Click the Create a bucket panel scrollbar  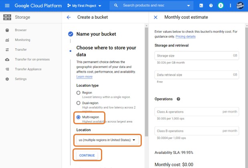click(147, 82)
